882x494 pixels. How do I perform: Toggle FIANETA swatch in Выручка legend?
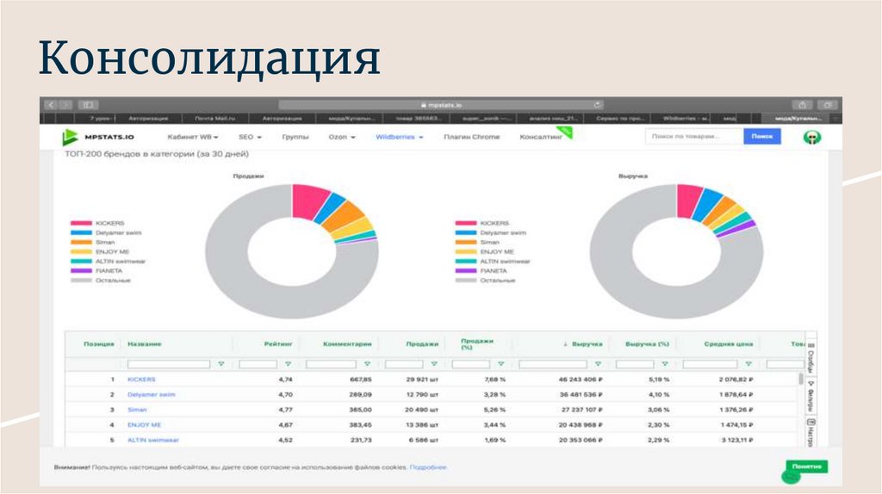pos(466,270)
